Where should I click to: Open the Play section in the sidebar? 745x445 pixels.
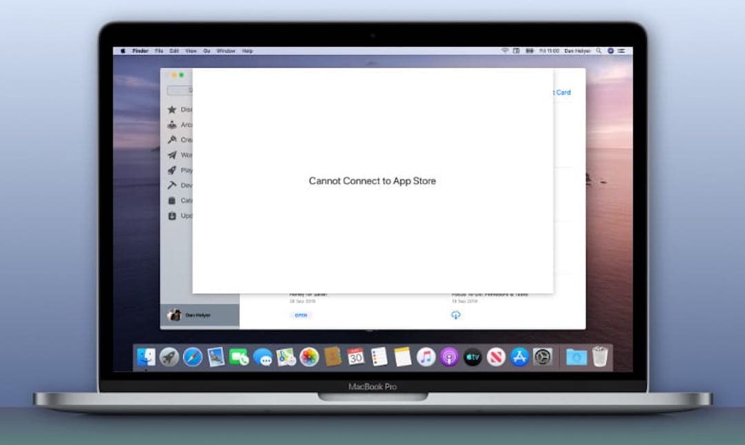(x=181, y=170)
